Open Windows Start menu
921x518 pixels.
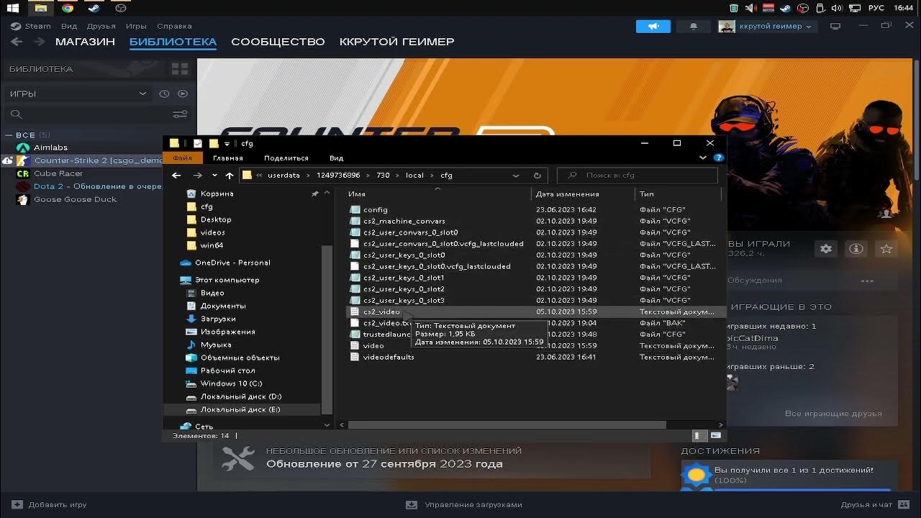[x=13, y=8]
